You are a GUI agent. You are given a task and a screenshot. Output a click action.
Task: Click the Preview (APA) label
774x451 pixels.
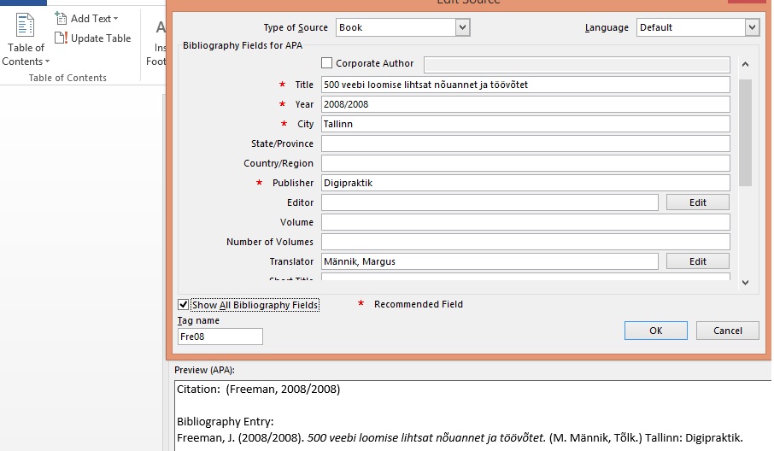pos(204,370)
